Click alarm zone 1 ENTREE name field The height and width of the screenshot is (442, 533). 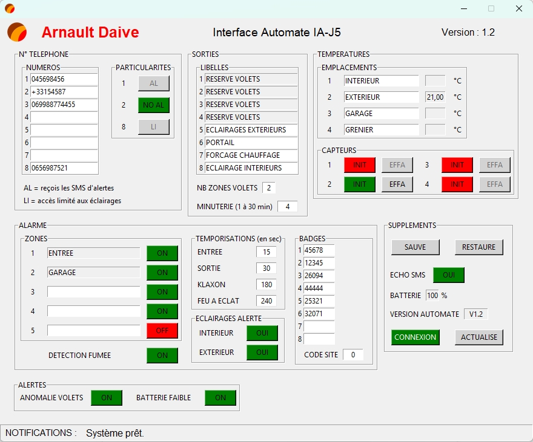click(x=93, y=253)
